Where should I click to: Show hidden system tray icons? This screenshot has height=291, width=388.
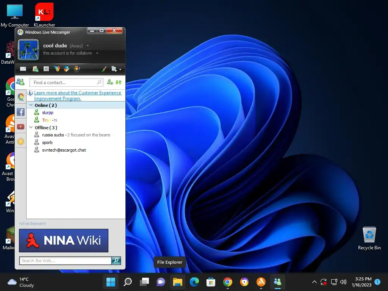tap(314, 282)
